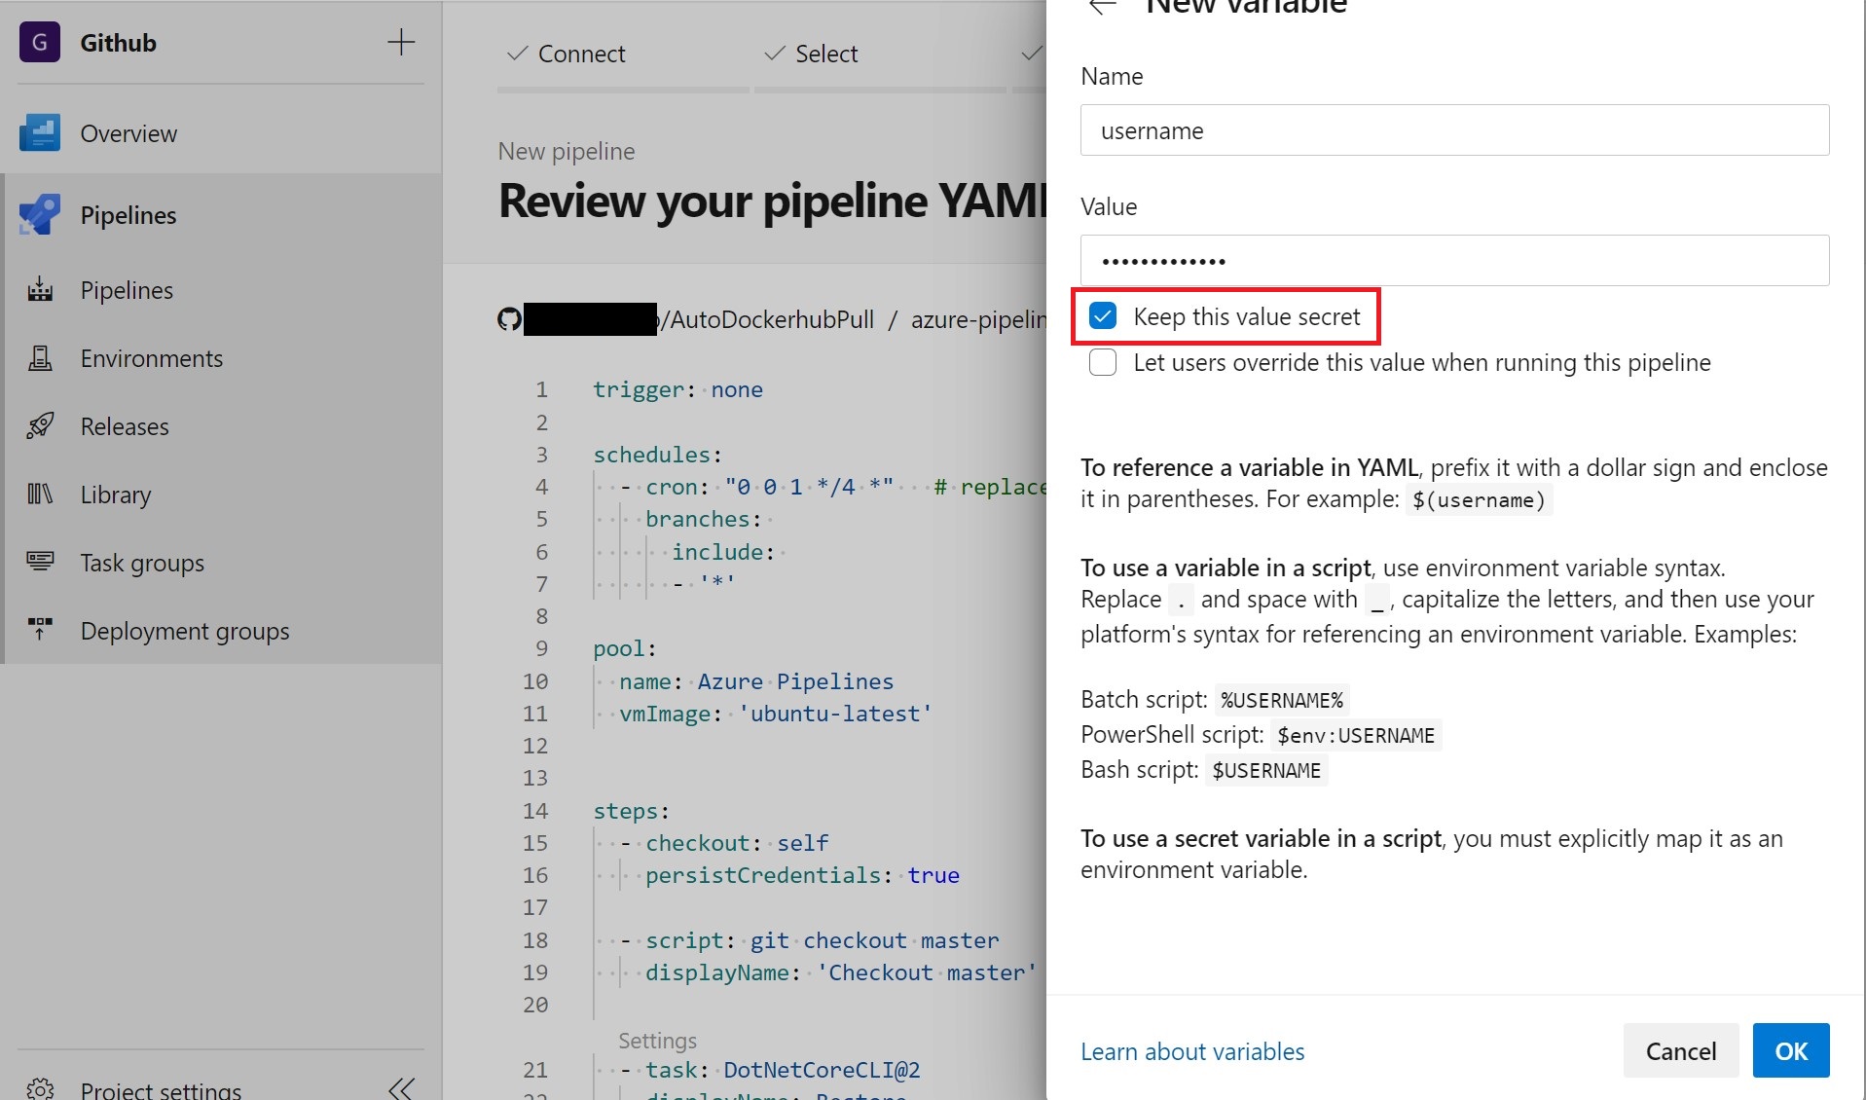Open the Pipelines sub-item
This screenshot has height=1100, width=1866.
127,290
